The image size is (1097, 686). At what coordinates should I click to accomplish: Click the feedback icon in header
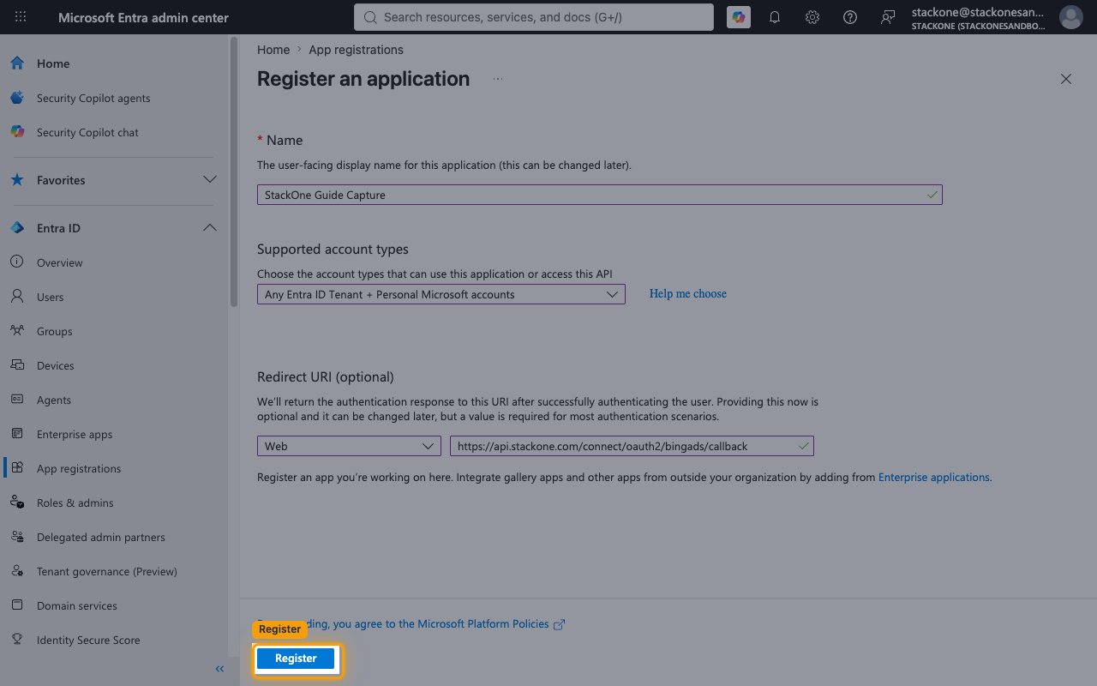tap(888, 17)
